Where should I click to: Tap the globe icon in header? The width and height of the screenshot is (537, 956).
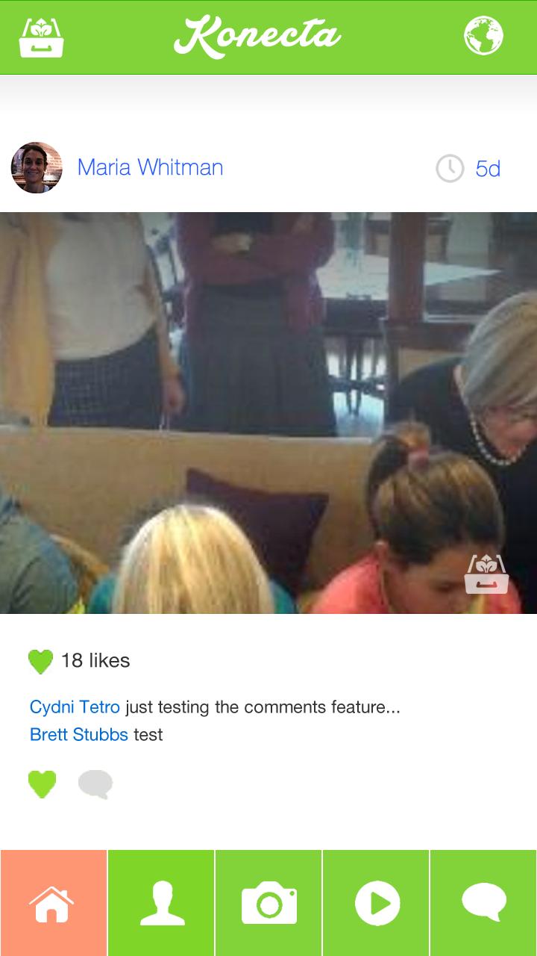coord(483,36)
